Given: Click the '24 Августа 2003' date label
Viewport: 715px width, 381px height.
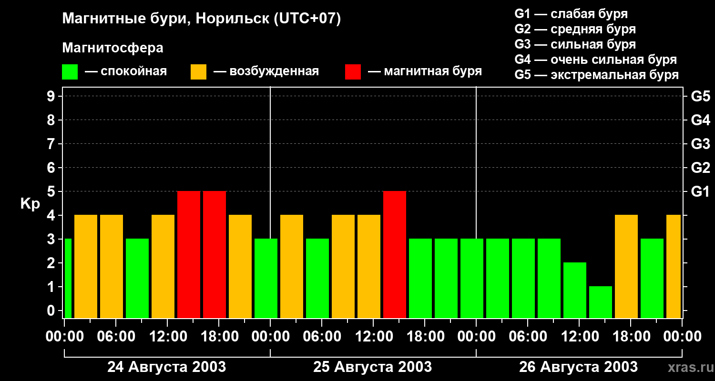Looking at the screenshot, I should (166, 367).
